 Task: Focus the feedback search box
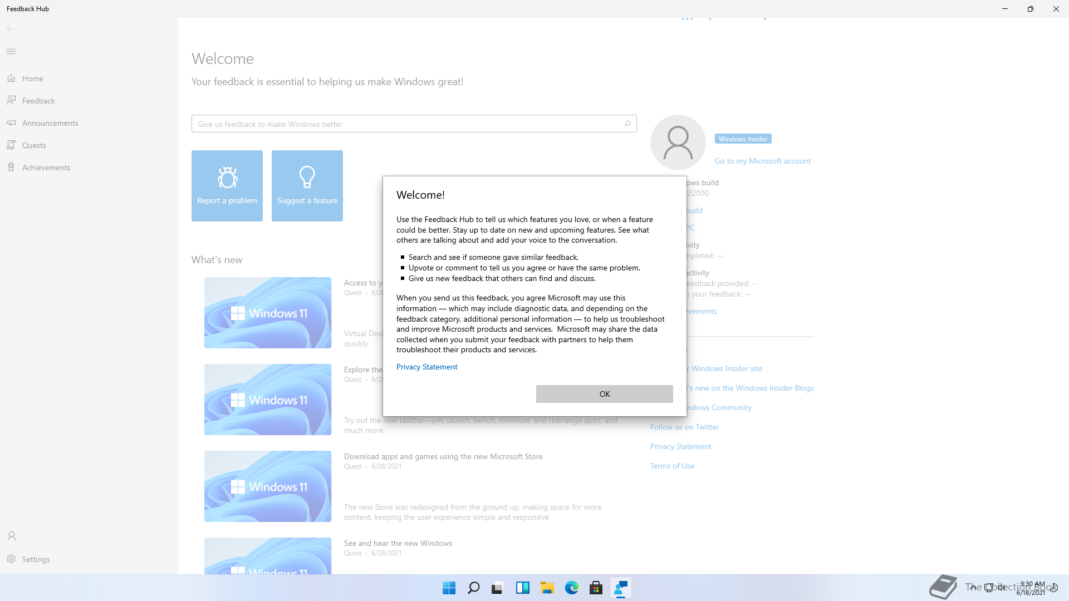click(x=414, y=124)
